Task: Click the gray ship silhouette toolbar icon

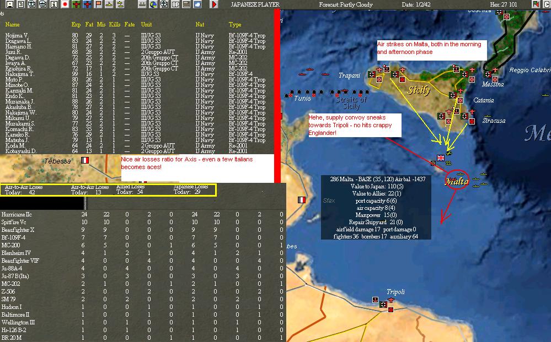Action: point(142,4)
